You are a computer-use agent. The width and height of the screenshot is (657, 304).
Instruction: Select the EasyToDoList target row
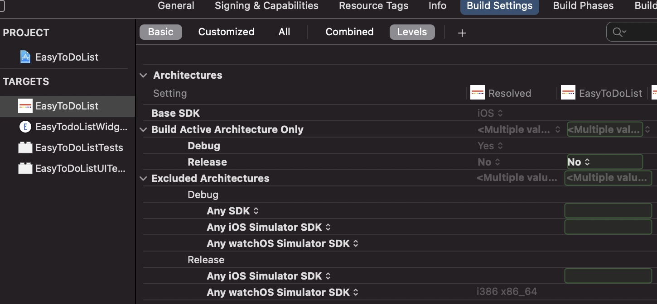pos(68,106)
